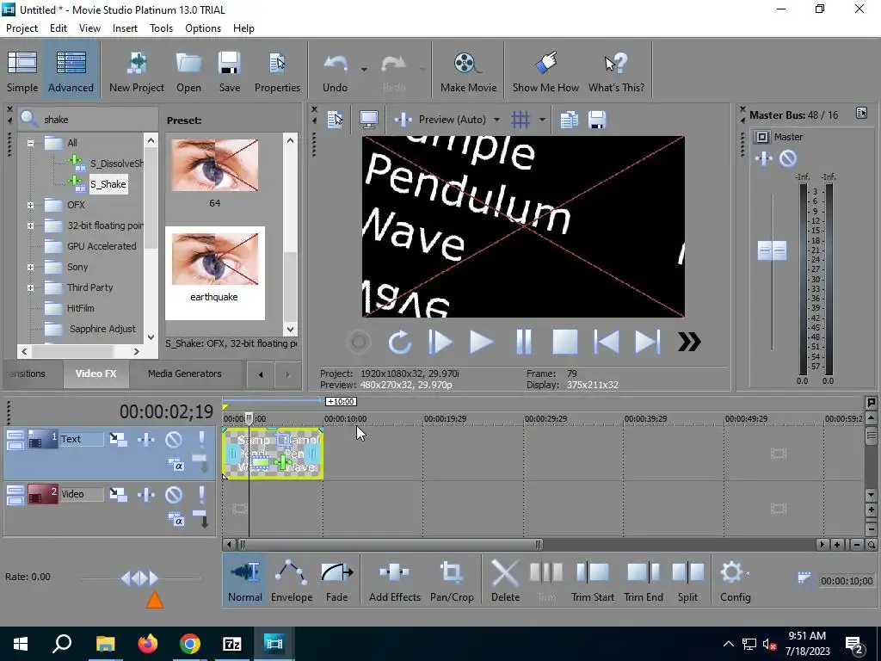
Task: Launch Show Me How tutorials
Action: [x=545, y=71]
